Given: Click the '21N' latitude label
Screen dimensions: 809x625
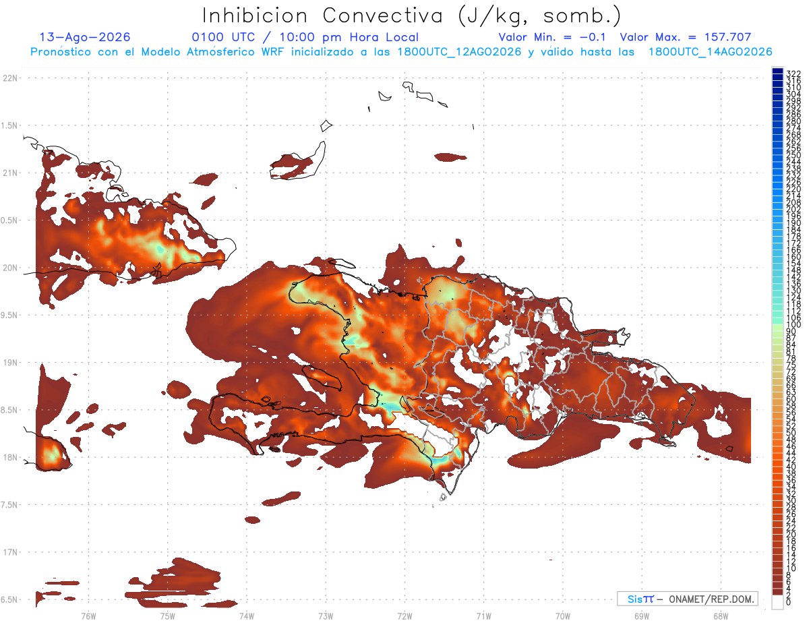Looking at the screenshot, I should [x=10, y=173].
